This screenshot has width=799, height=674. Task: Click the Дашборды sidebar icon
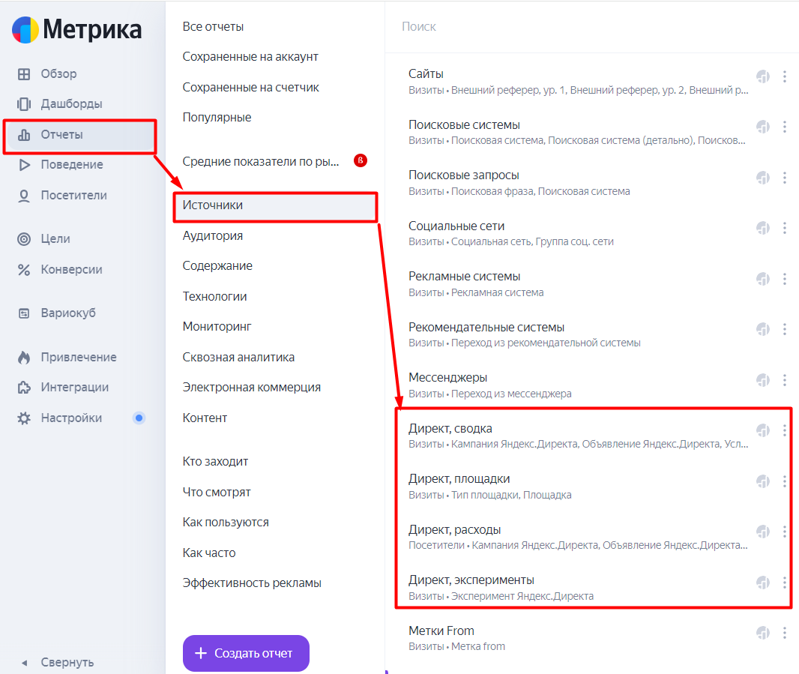[23, 104]
